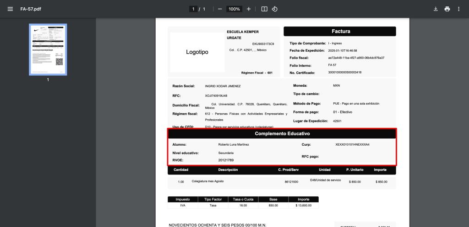
Task: Select the page 1 thumbnail
Action: click(48, 49)
